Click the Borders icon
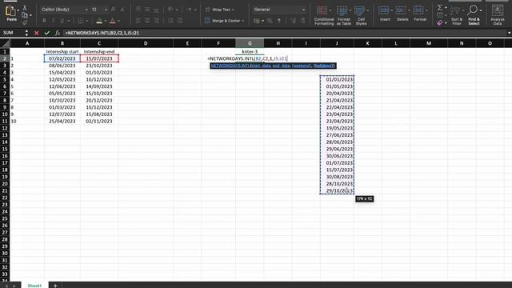512x288 pixels. pyautogui.click(x=80, y=21)
